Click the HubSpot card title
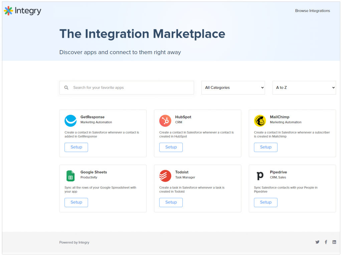 [x=183, y=117]
